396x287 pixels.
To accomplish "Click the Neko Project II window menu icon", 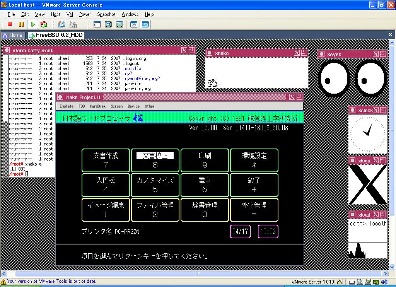I will point(60,97).
